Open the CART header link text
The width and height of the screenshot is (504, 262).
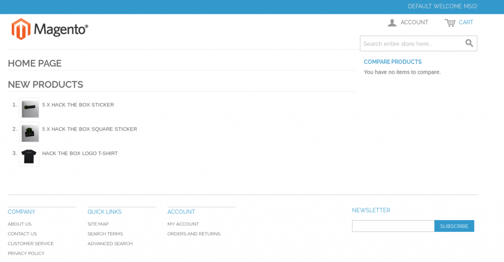466,22
